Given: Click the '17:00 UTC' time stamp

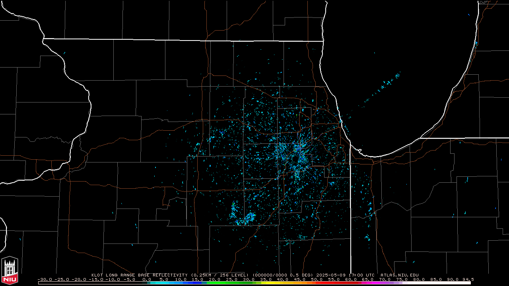Looking at the screenshot, I should click(362, 275).
